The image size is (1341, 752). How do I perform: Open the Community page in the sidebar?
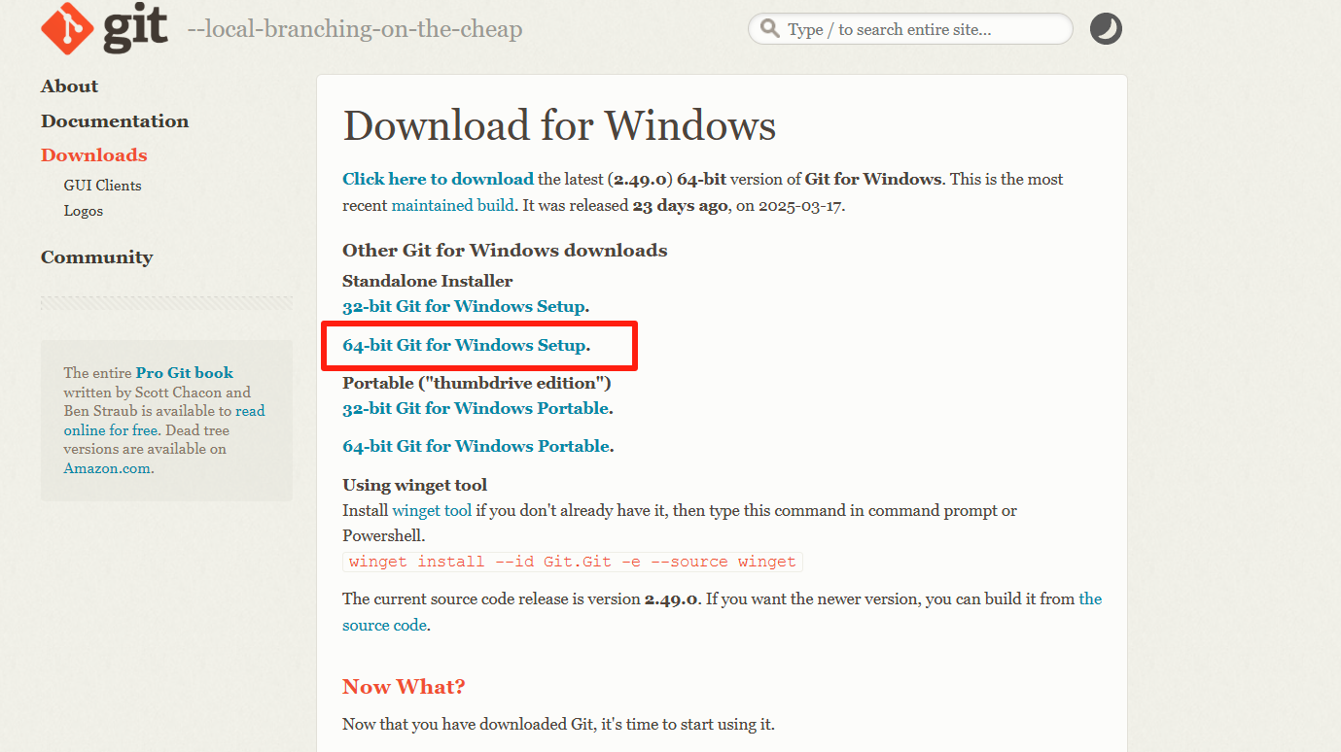96,257
